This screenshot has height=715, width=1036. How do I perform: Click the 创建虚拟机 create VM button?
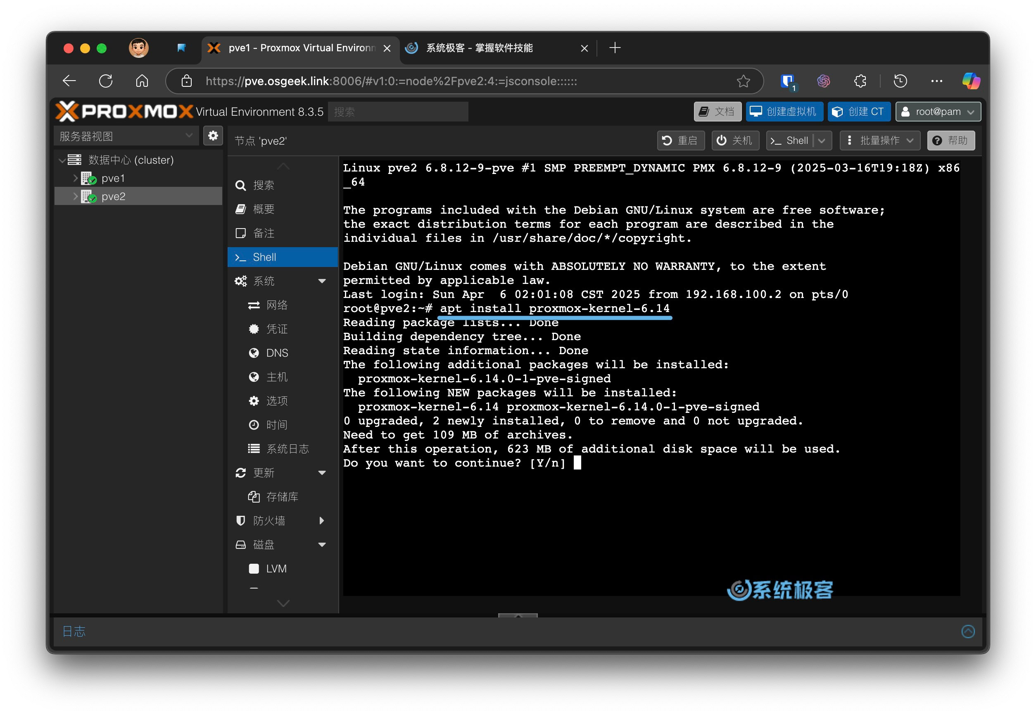[784, 112]
